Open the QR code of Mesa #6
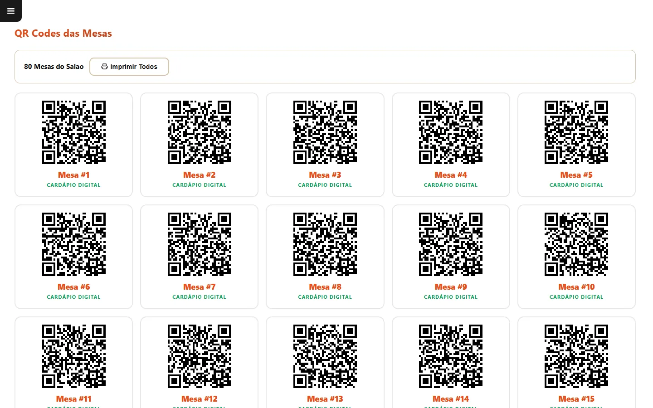The image size is (653, 408). [74, 244]
